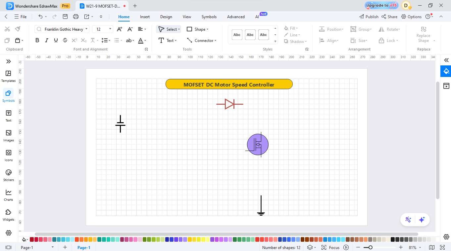Viewport: 451px width, 251px height.
Task: Open the File menu
Action: [x=21, y=17]
